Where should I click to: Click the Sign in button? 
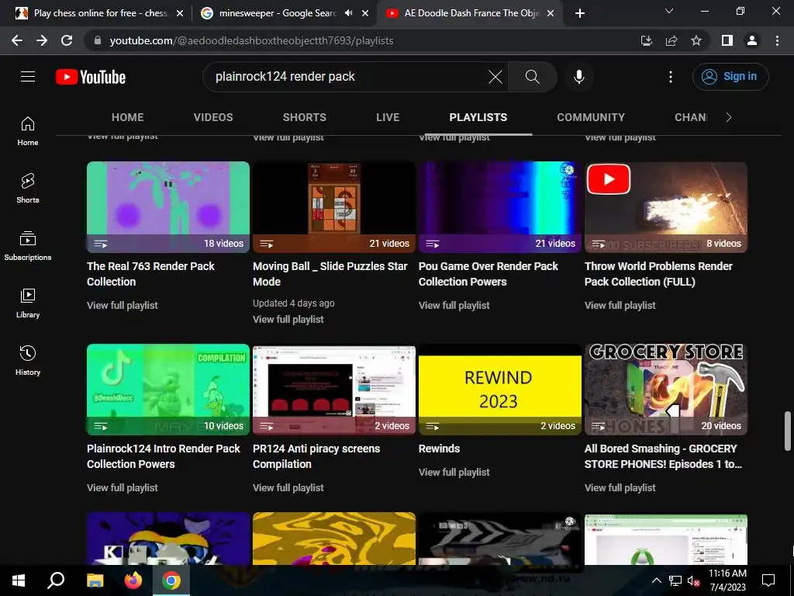click(x=730, y=77)
